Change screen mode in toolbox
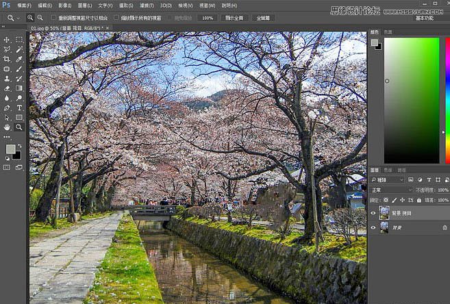The image size is (450, 304). (19, 168)
